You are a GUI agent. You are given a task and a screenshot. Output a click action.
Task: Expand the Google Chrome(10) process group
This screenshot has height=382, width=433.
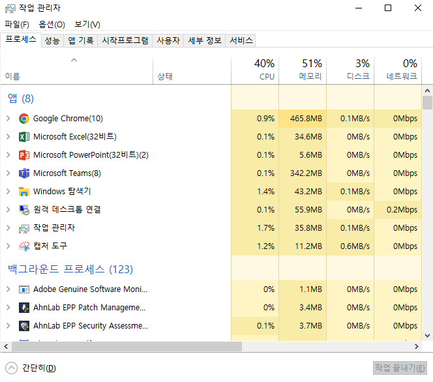pos(8,119)
